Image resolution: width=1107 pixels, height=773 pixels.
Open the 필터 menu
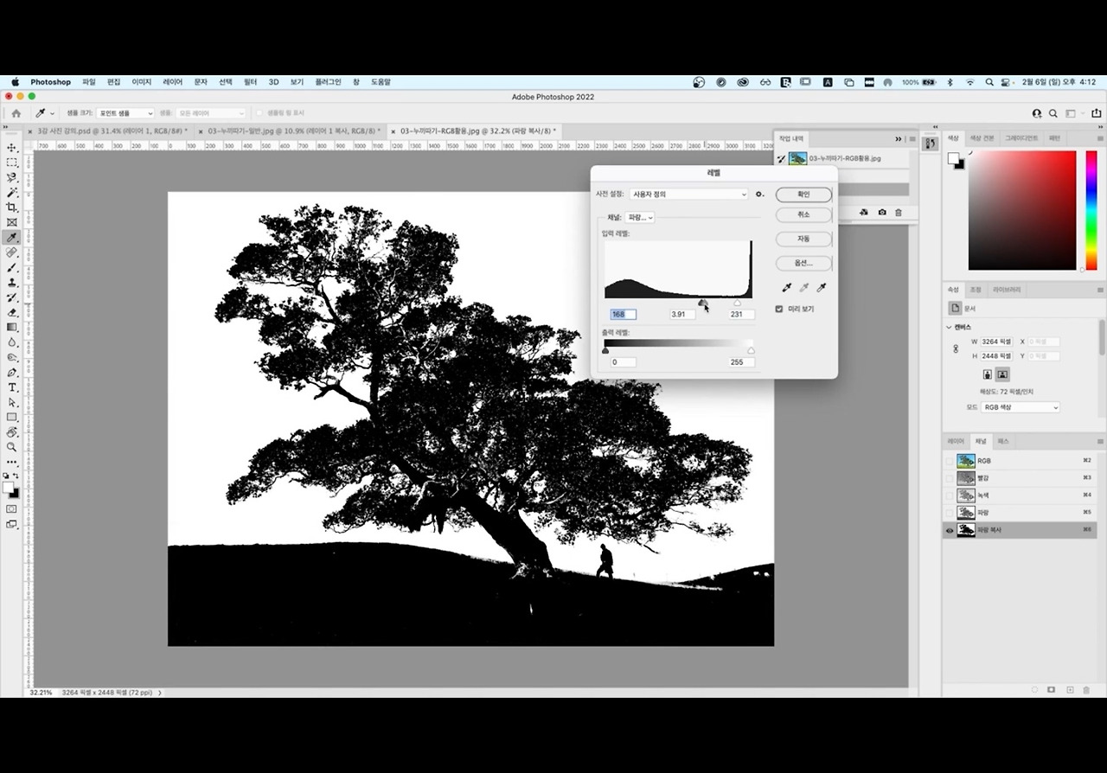tap(250, 82)
